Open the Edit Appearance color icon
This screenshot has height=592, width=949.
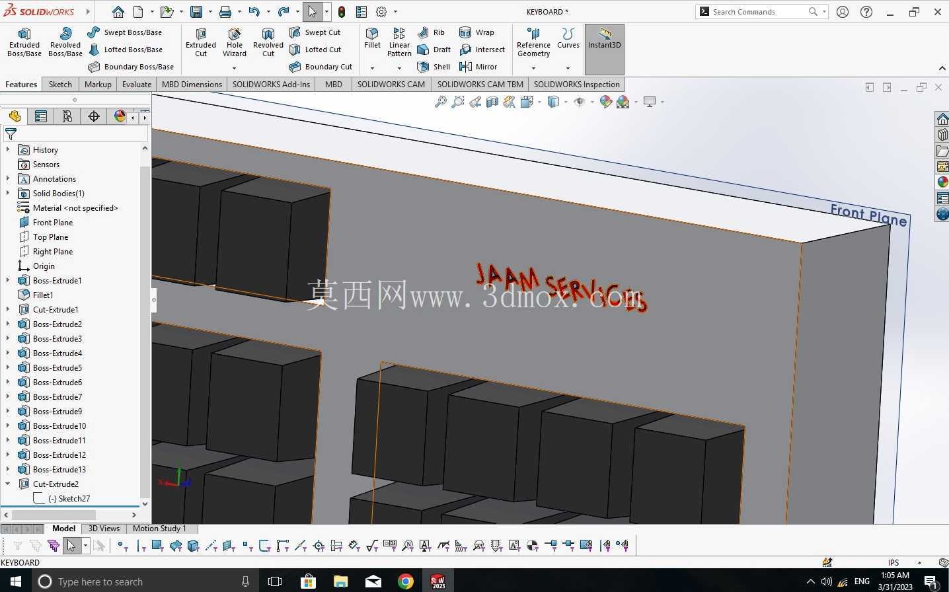pyautogui.click(x=605, y=102)
